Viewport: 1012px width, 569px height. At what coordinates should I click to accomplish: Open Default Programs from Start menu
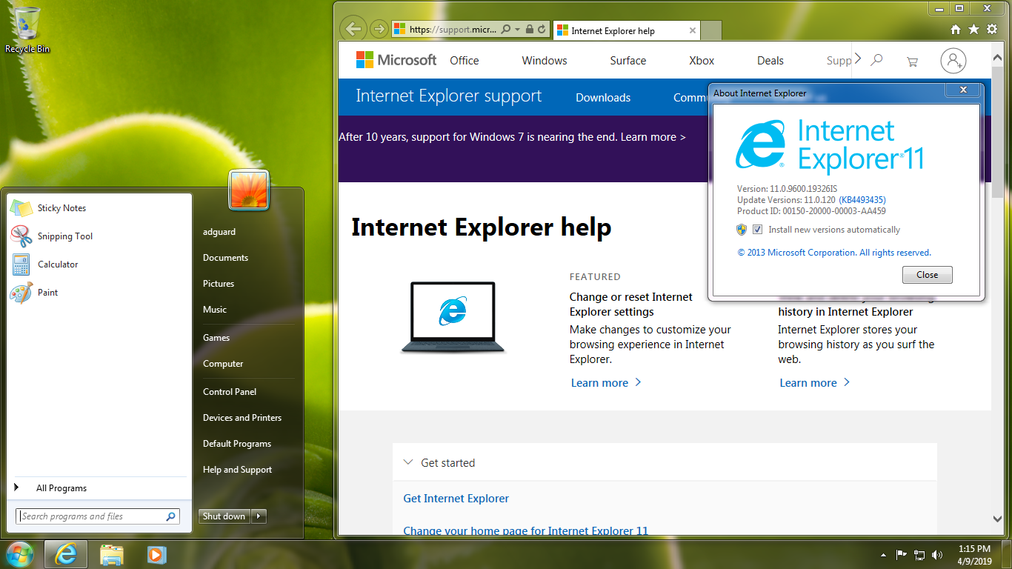[x=237, y=444]
